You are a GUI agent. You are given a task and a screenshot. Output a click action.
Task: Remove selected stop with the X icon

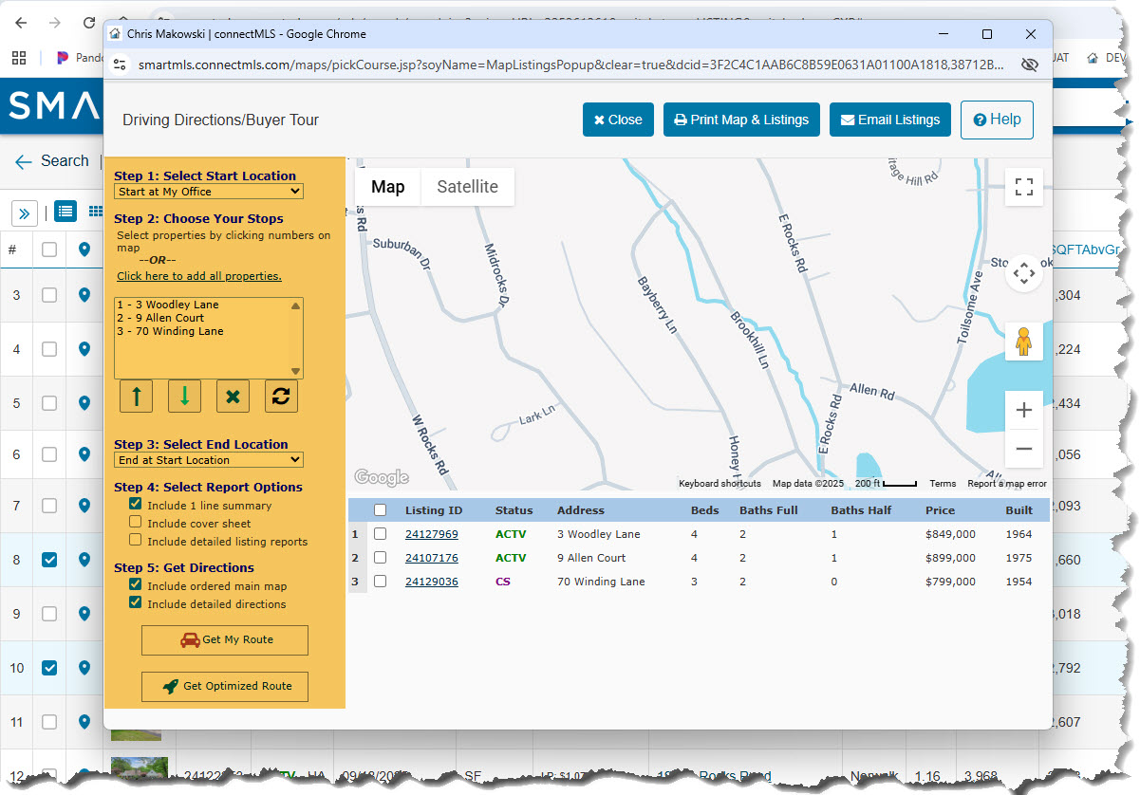233,397
